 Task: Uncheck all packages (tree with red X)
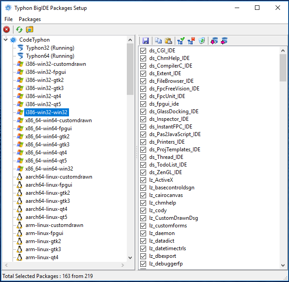191,41
